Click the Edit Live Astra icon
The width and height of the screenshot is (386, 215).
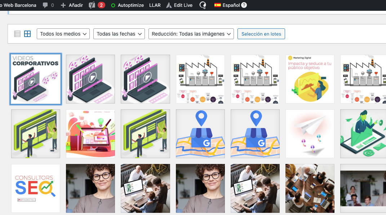coord(169,5)
